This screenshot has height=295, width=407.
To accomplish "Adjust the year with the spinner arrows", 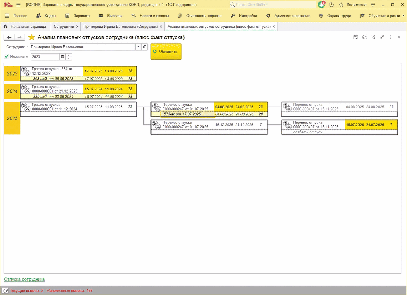I will tap(69, 57).
